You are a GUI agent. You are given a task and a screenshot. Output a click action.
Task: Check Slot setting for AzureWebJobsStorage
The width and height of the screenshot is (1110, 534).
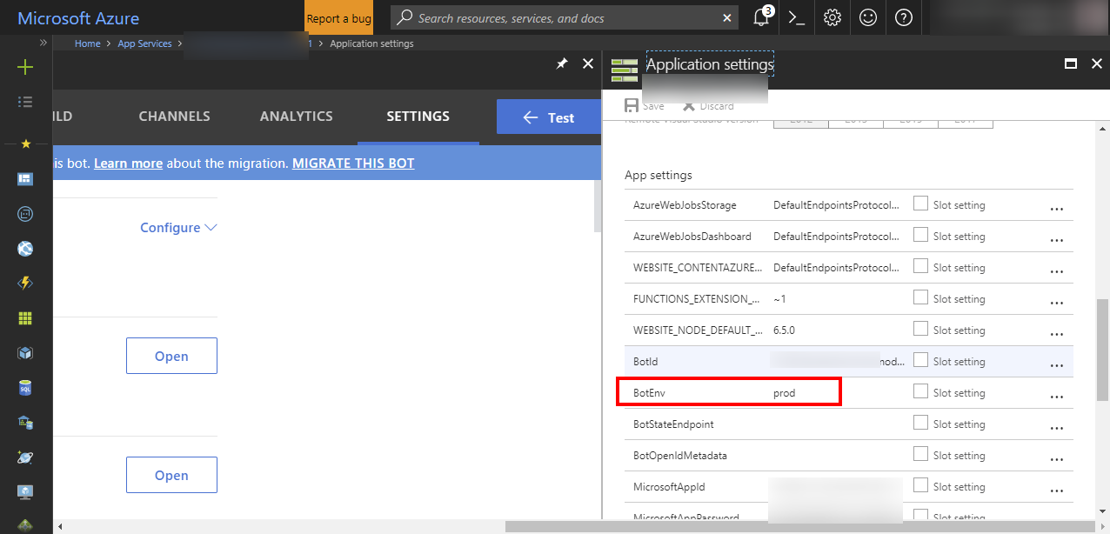920,204
